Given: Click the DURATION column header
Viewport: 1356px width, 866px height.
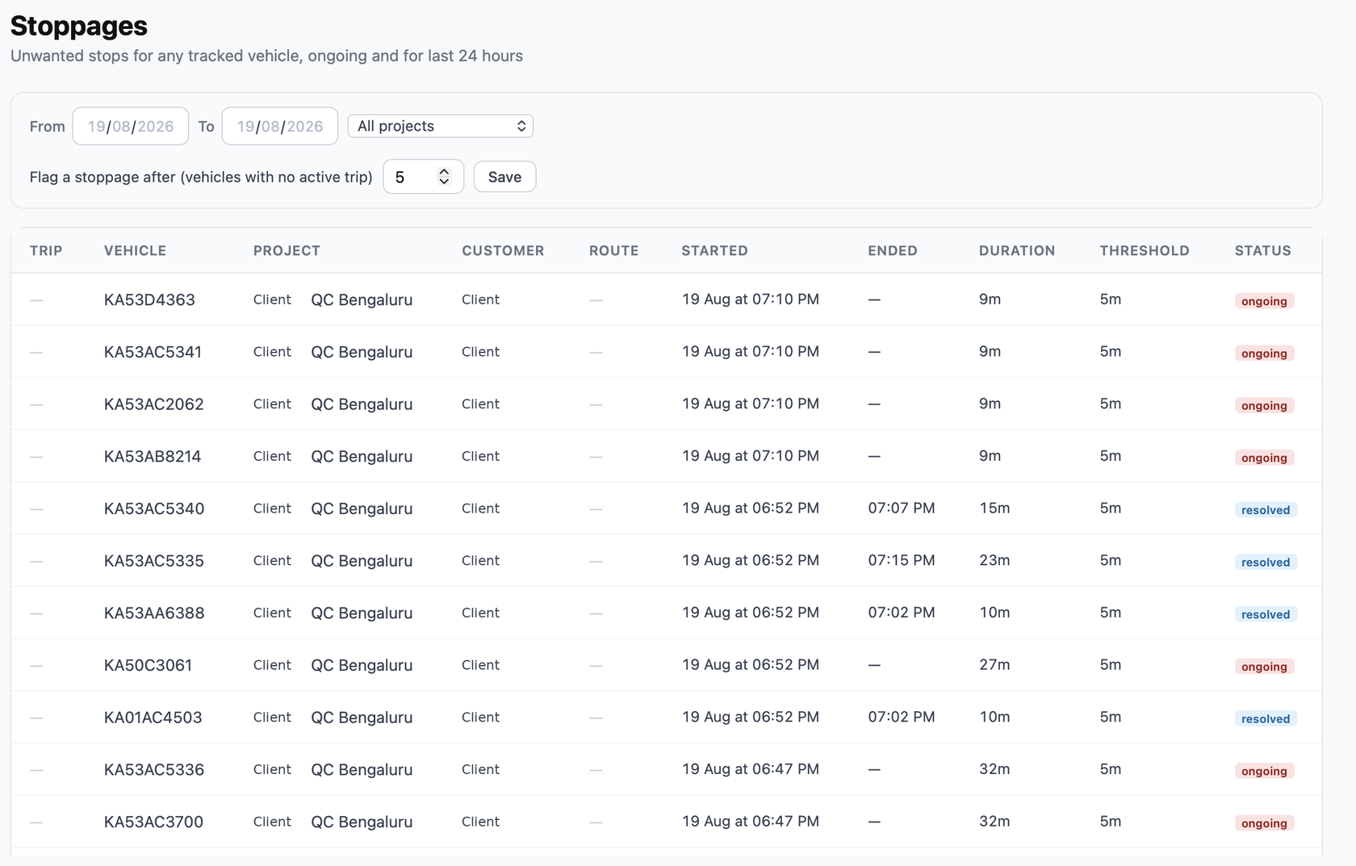Looking at the screenshot, I should 1017,250.
